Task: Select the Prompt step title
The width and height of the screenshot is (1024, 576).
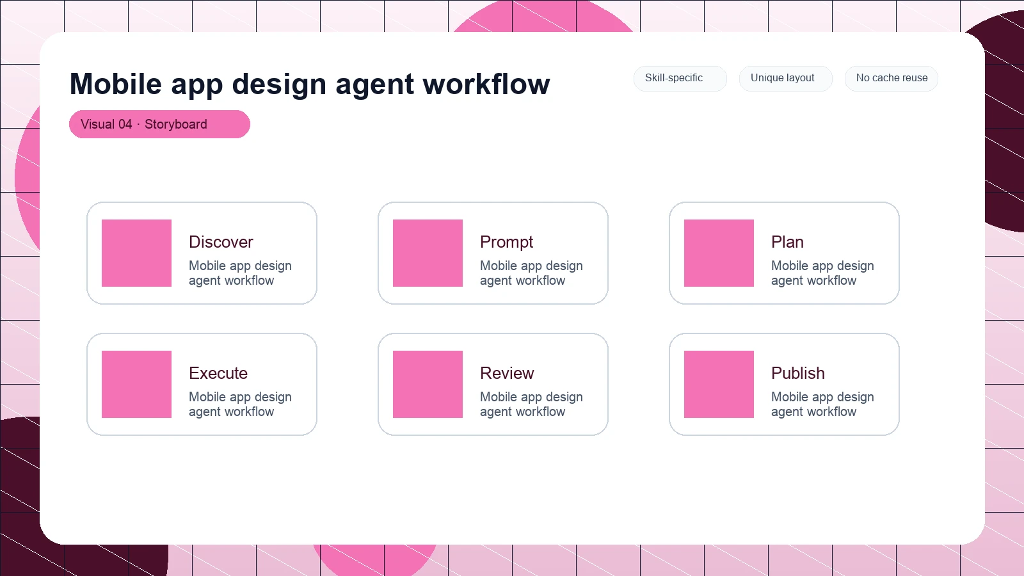Action: [x=506, y=242]
